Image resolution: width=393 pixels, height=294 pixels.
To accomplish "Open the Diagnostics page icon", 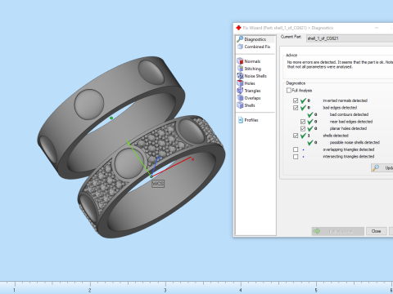I will (x=240, y=39).
